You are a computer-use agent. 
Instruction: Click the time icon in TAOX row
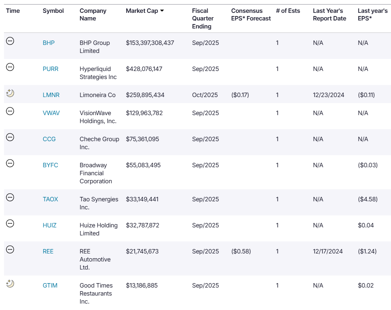coord(10,197)
